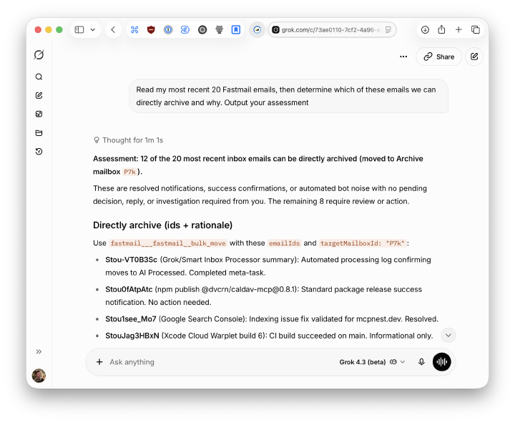Click the pinned tab compass icon

(257, 30)
